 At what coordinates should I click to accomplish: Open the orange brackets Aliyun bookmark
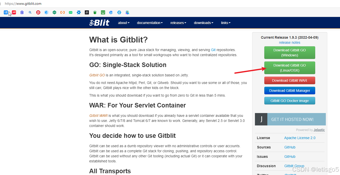pyautogui.click(x=63, y=12)
